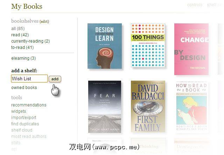Focus the Wish List shelf name field
Screen dimensions: 224x155
(x=29, y=79)
